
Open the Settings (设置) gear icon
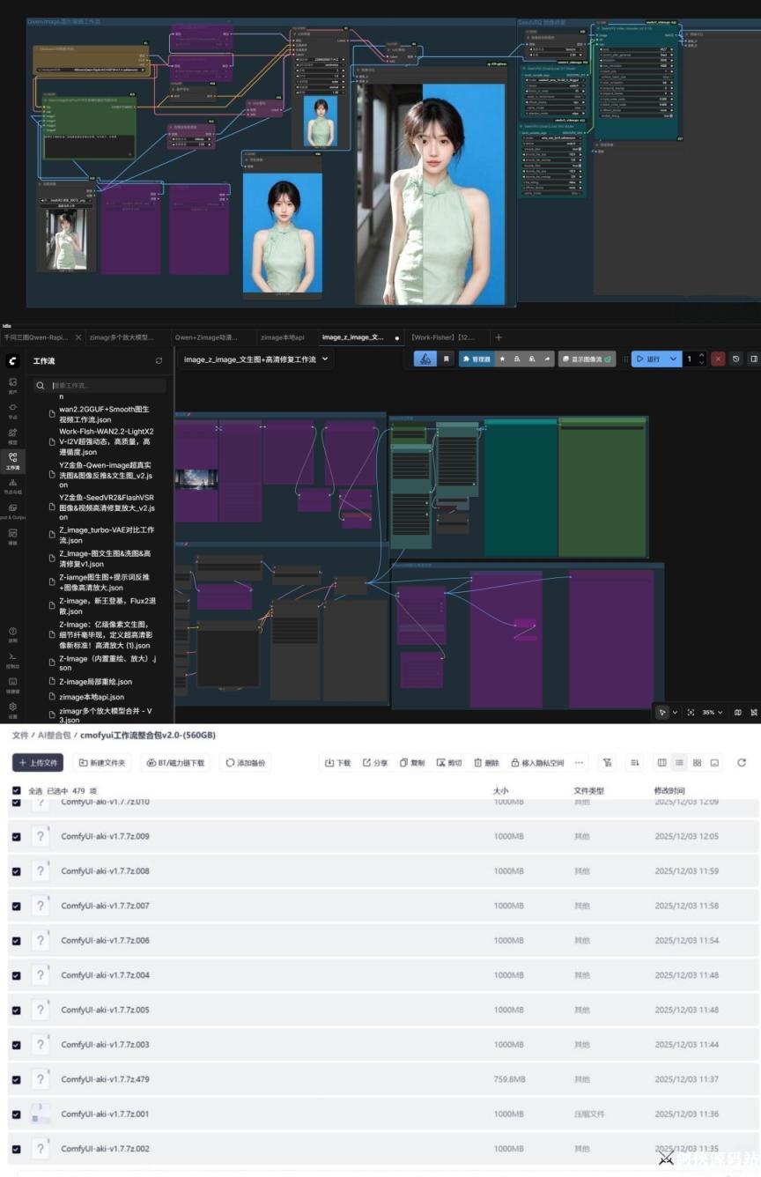coord(12,708)
